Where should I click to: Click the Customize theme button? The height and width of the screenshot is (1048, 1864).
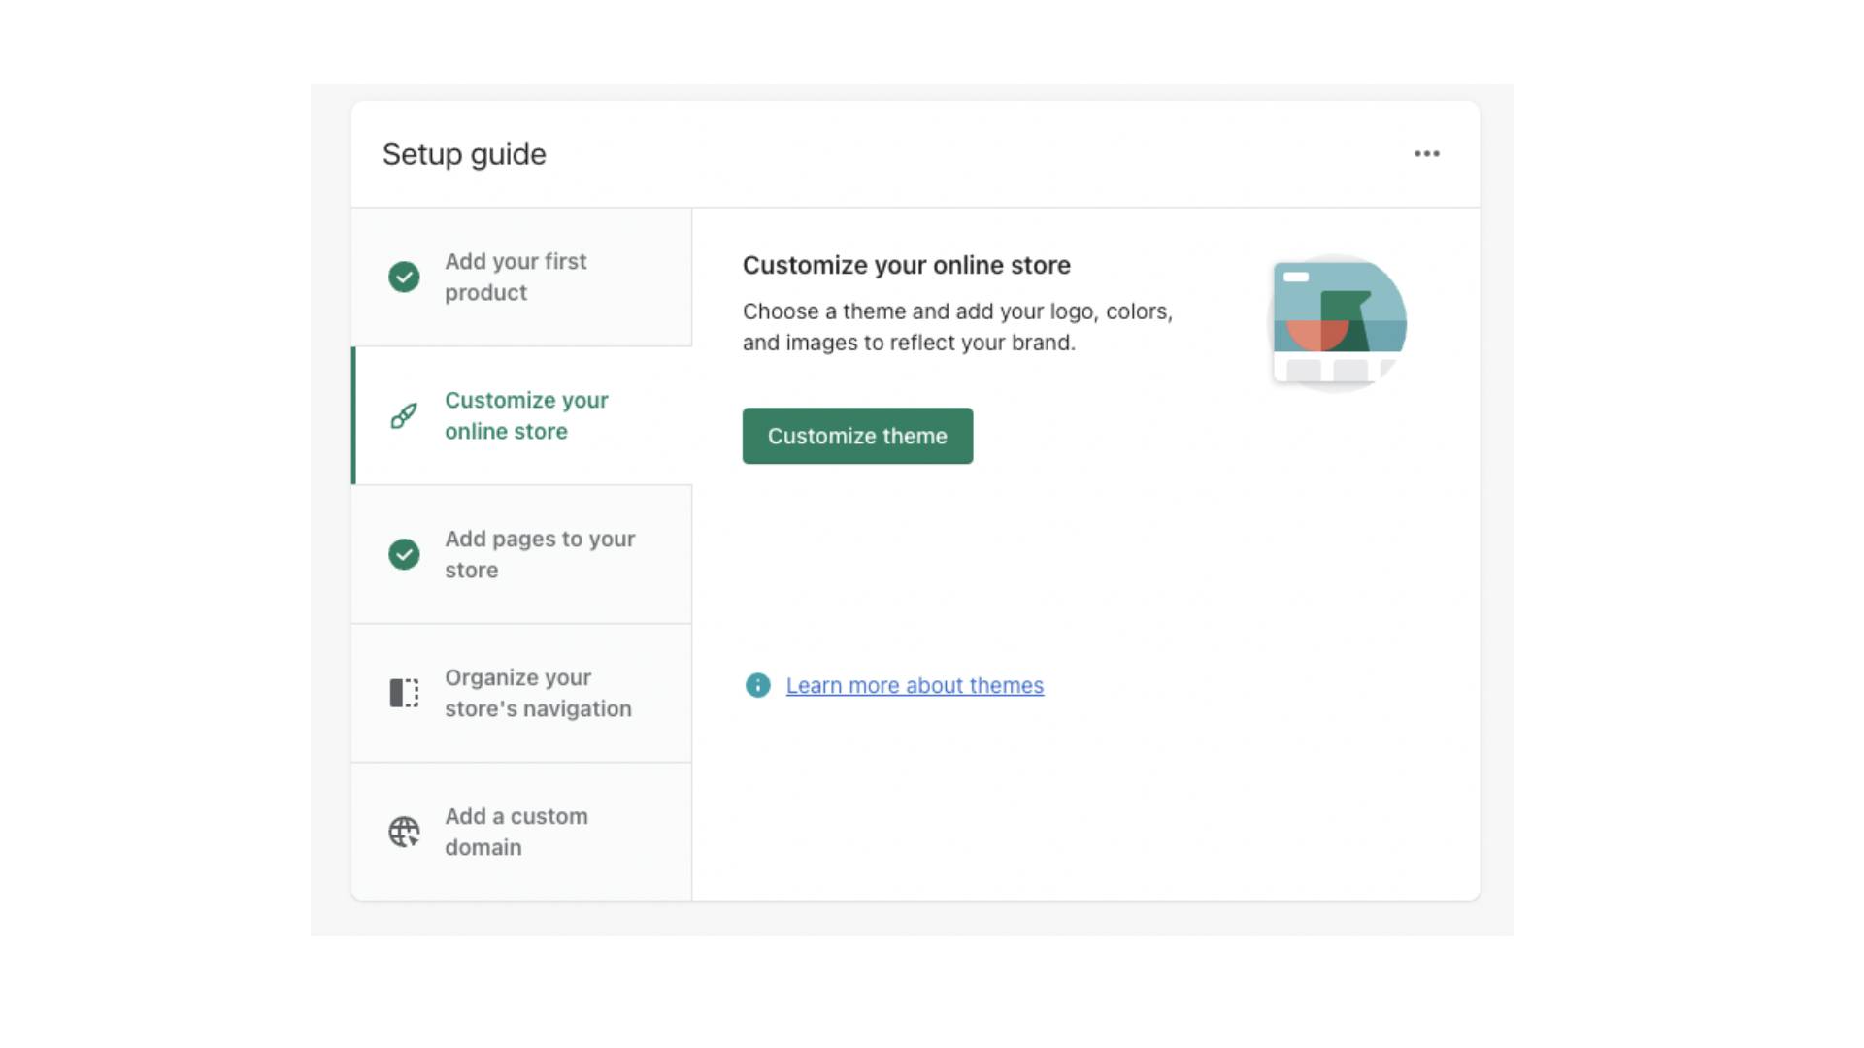(857, 436)
